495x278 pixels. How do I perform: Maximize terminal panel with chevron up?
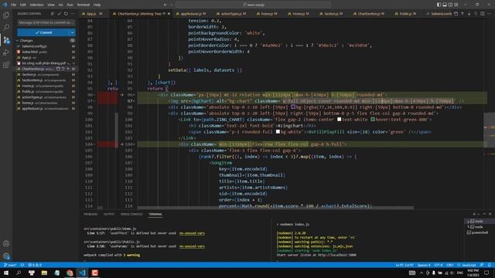point(484,214)
